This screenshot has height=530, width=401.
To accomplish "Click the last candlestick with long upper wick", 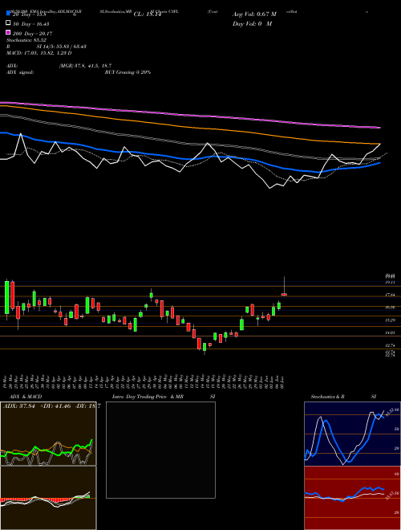I will click(284, 287).
